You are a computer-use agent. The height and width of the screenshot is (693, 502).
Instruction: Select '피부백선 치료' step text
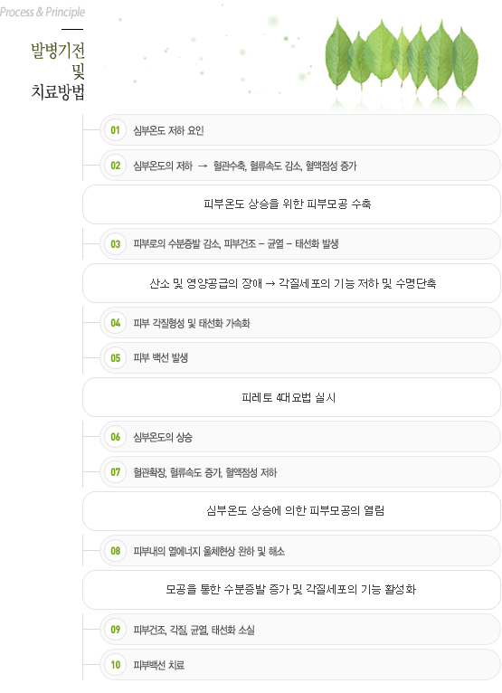[x=158, y=665]
